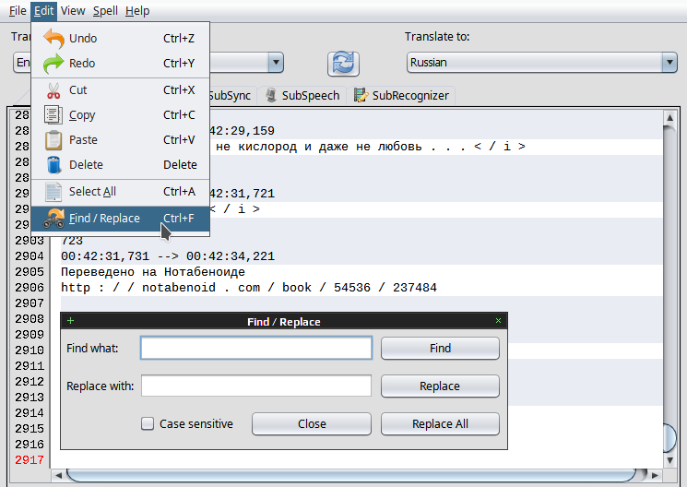Click the subtitle line with 'кислород'
687x487 pixels.
pos(370,147)
